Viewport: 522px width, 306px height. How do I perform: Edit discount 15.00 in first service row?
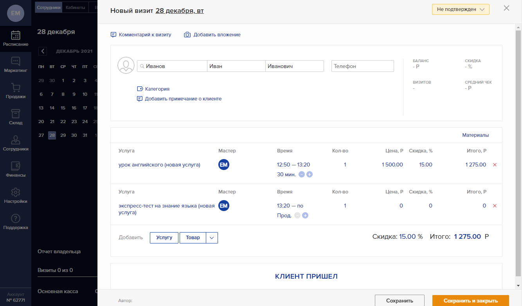tap(426, 165)
